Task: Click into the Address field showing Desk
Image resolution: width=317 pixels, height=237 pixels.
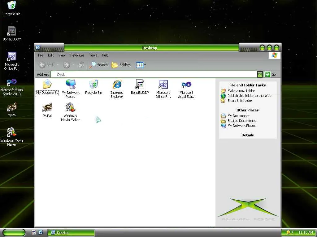Action: click(x=154, y=75)
